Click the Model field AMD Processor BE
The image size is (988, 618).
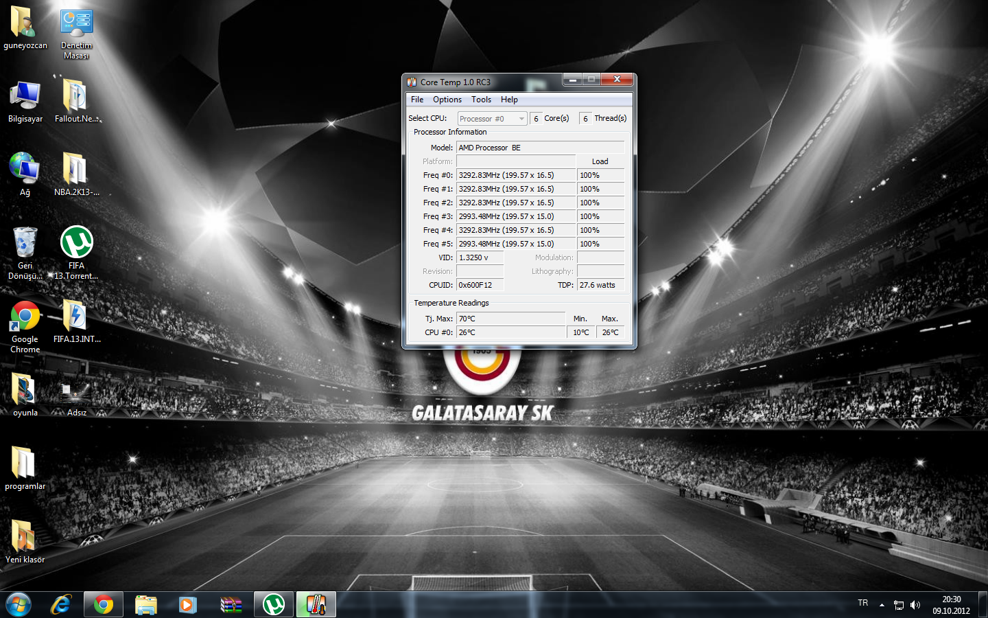click(541, 148)
